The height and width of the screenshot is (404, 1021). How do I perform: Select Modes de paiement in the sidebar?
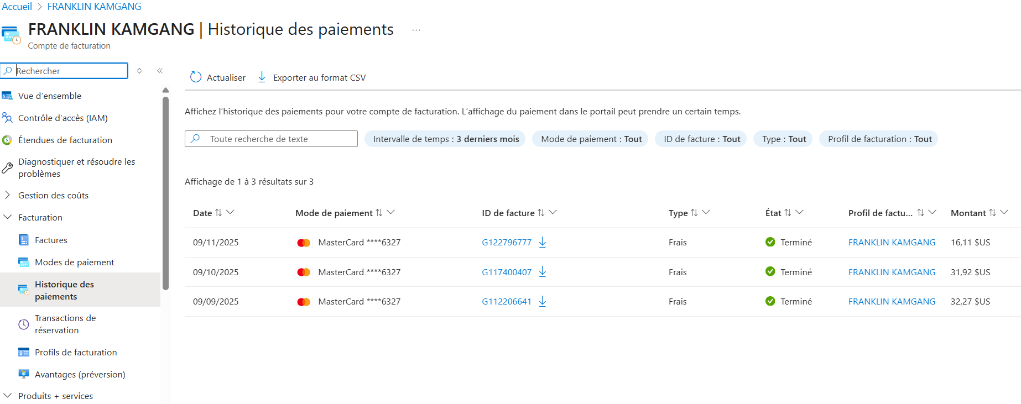(74, 262)
